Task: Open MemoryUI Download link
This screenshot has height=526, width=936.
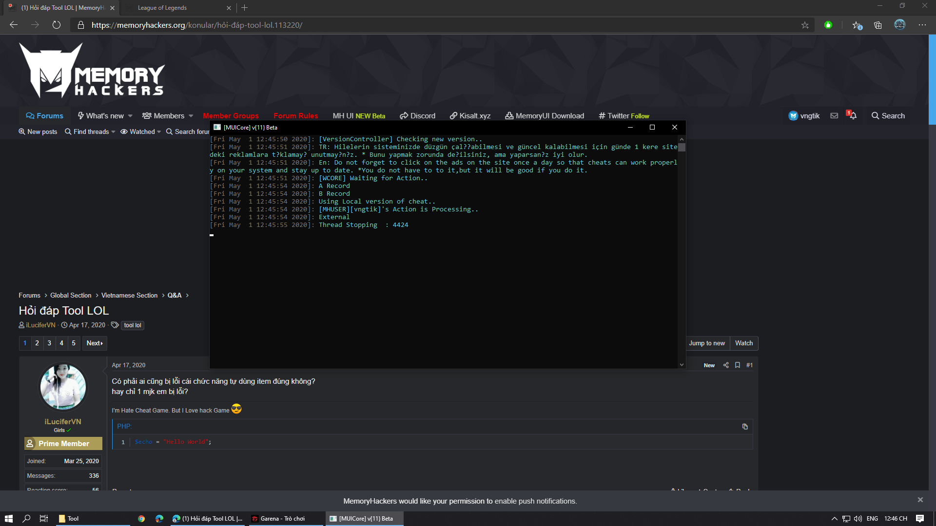Action: [545, 116]
